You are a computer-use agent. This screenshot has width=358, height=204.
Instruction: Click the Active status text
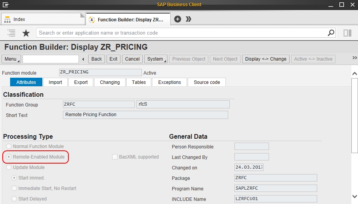click(150, 73)
